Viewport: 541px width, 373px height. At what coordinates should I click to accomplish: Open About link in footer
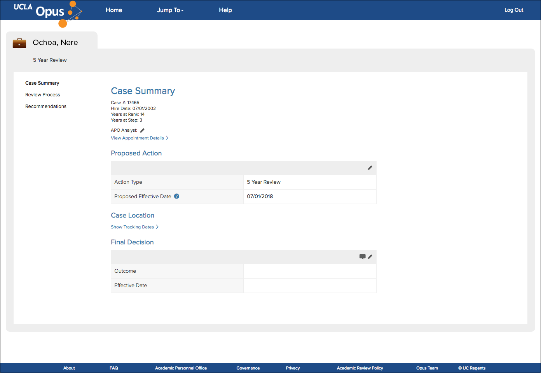[x=69, y=368]
